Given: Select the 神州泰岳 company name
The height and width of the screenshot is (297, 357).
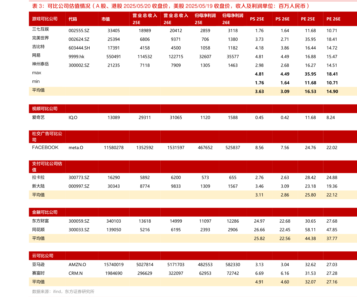Looking at the screenshot, I should click(40, 64).
